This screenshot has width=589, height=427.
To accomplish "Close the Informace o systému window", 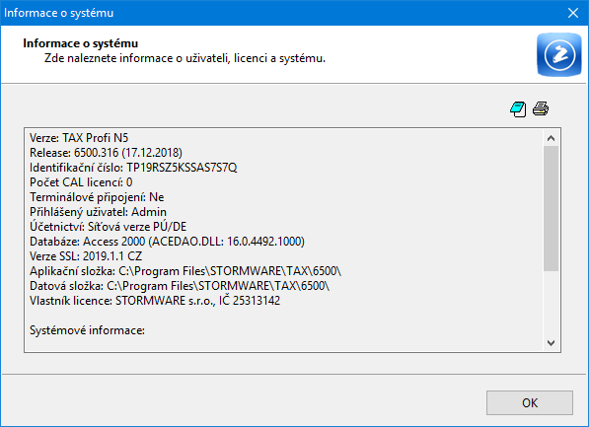I will (x=573, y=13).
